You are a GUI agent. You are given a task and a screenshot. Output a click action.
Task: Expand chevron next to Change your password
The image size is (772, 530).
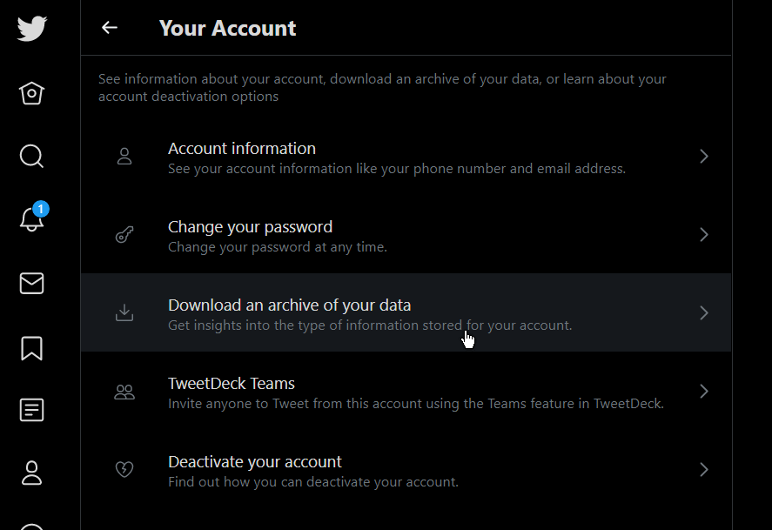pyautogui.click(x=704, y=235)
